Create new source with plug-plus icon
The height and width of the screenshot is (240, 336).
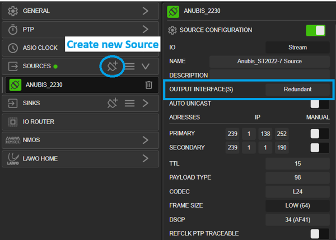click(x=113, y=66)
